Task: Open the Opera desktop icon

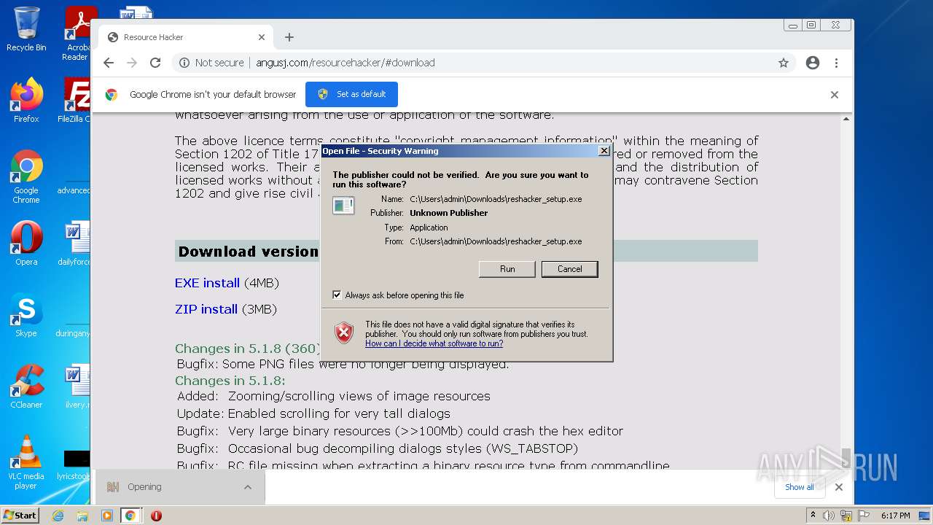Action: [26, 244]
